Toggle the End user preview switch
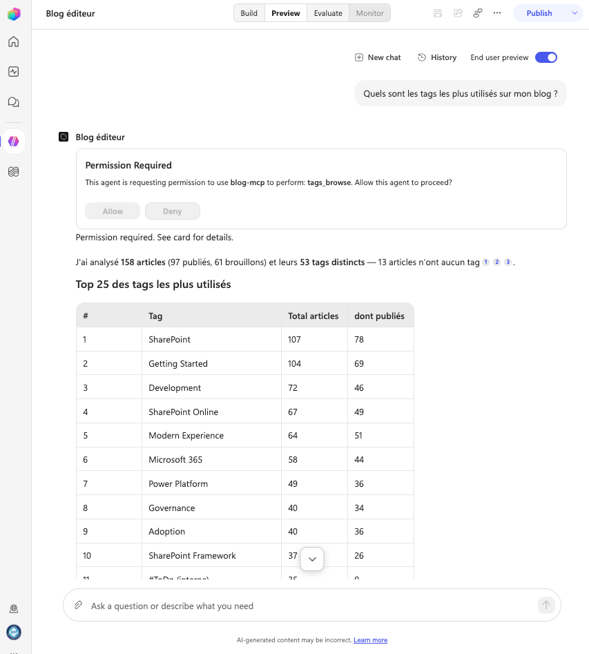 (546, 57)
